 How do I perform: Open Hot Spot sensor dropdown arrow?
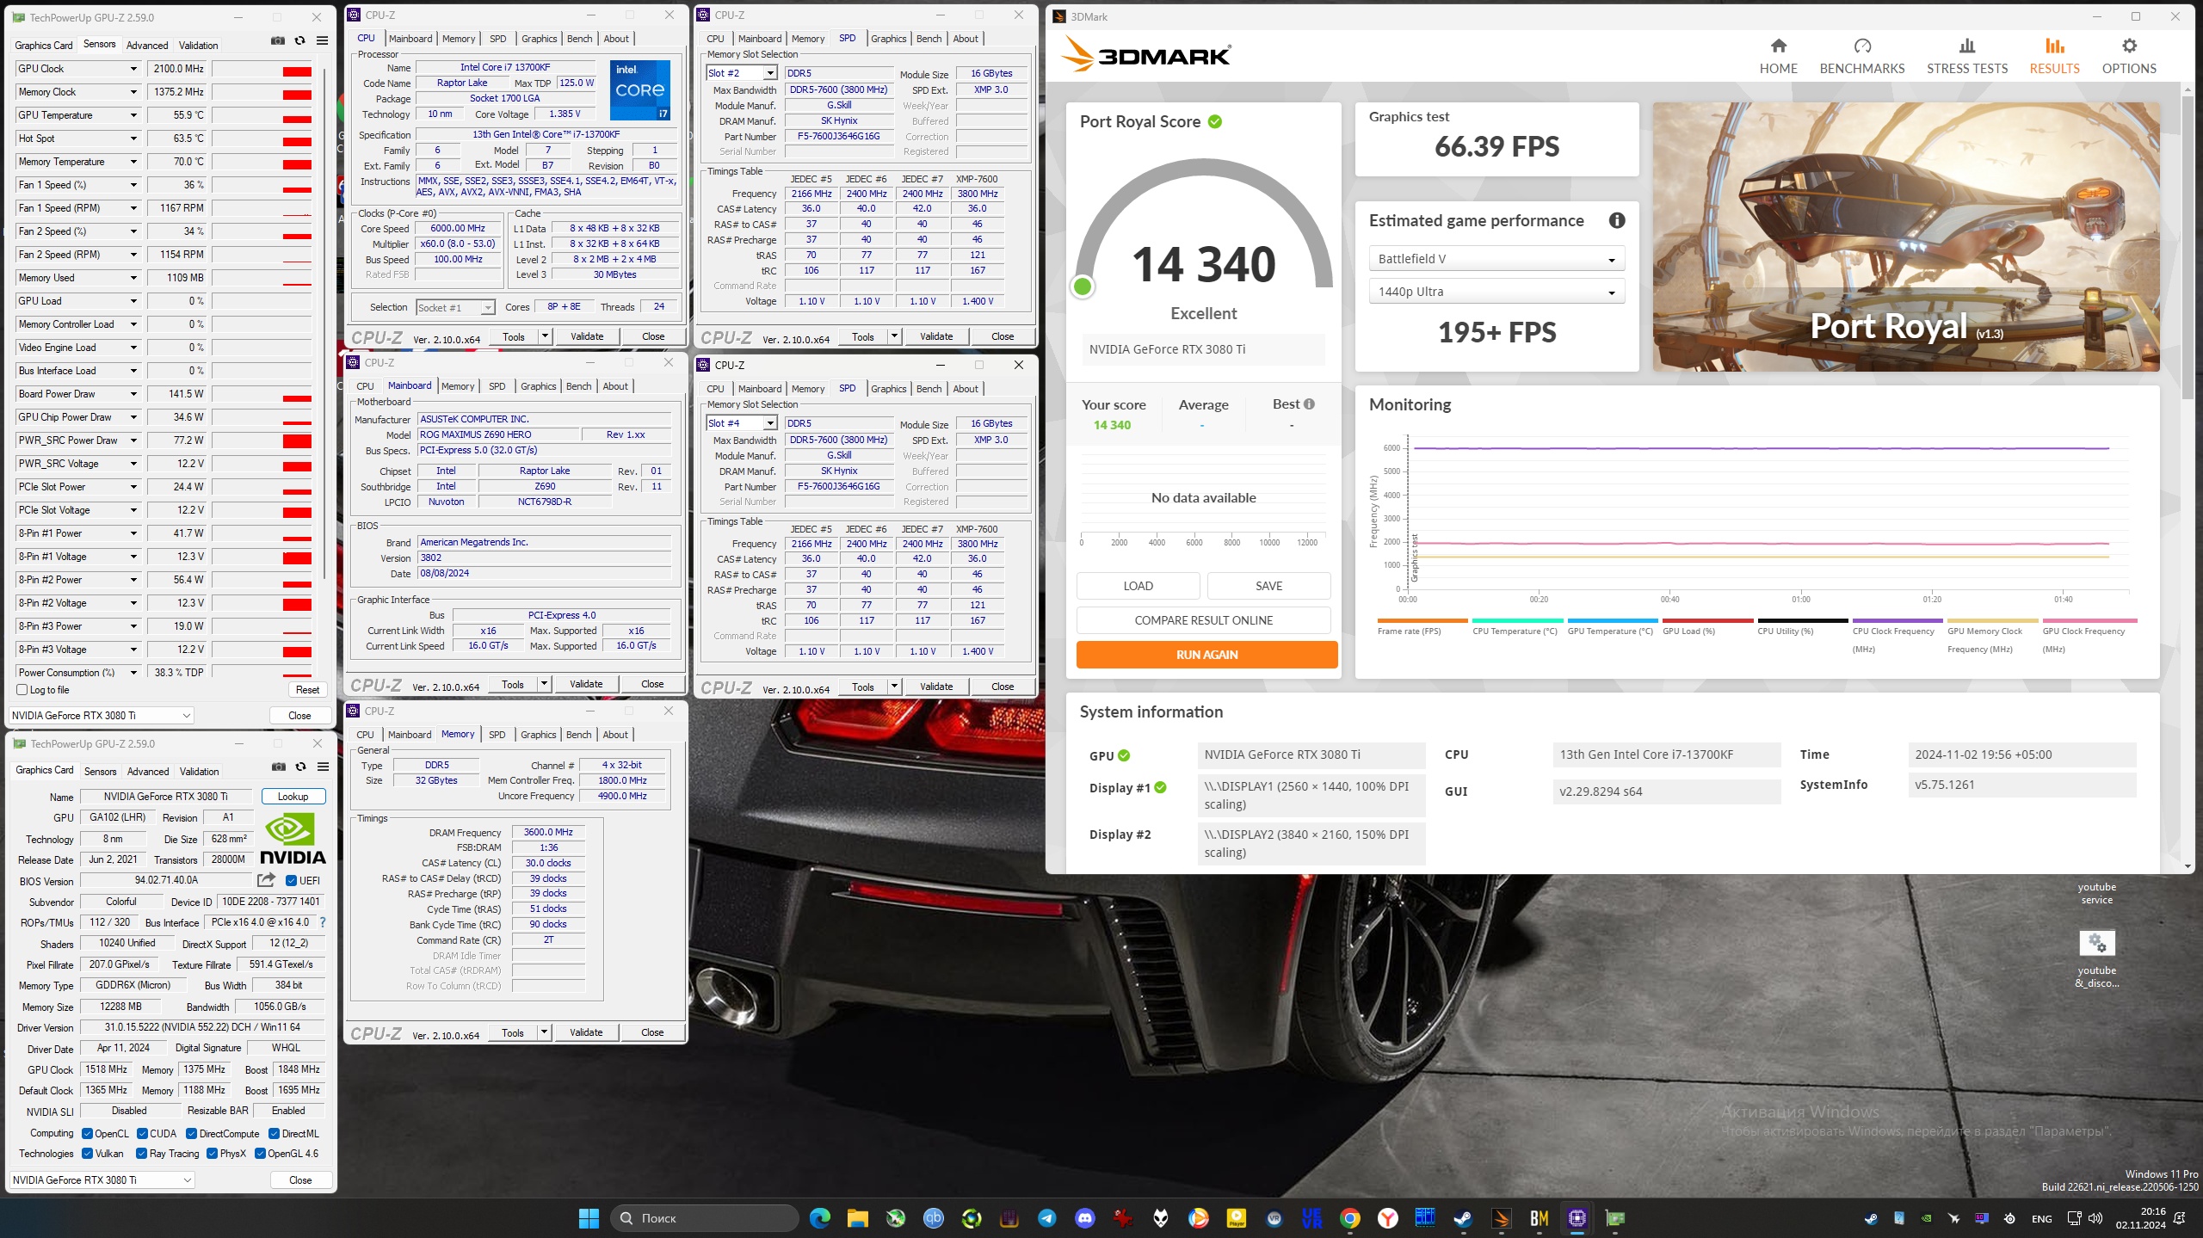point(133,139)
